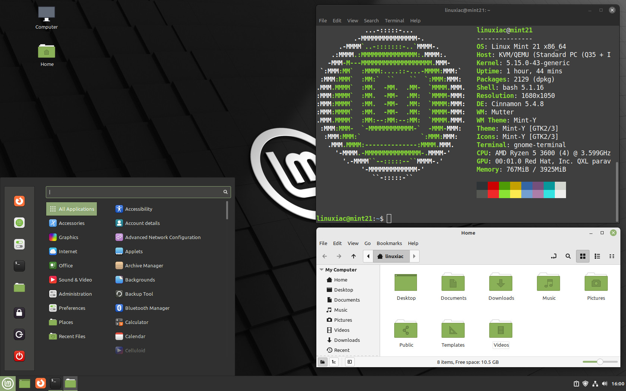The image size is (626, 391).
Task: Click the terminal window scrollbar
Action: pos(617,192)
